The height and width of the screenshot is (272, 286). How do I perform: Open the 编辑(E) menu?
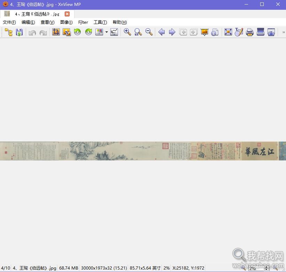pyautogui.click(x=28, y=22)
